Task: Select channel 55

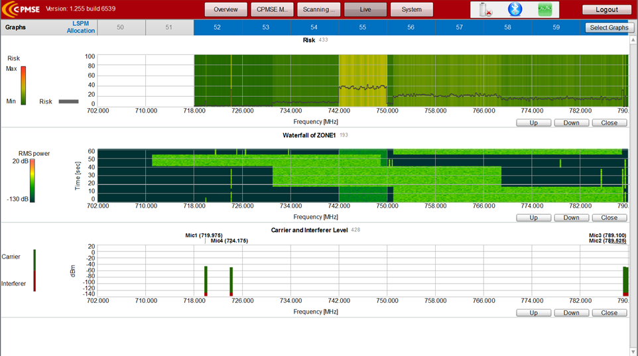Action: (363, 27)
